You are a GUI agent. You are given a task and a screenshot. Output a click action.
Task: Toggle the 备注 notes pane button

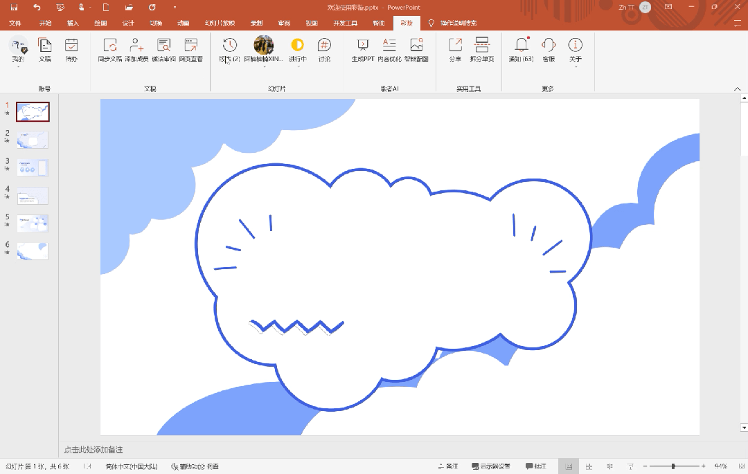[448, 466]
